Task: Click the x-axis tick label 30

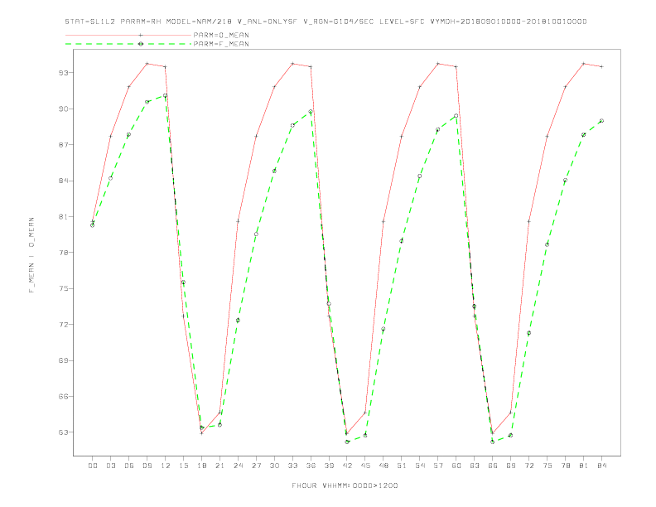Action: 274,466
